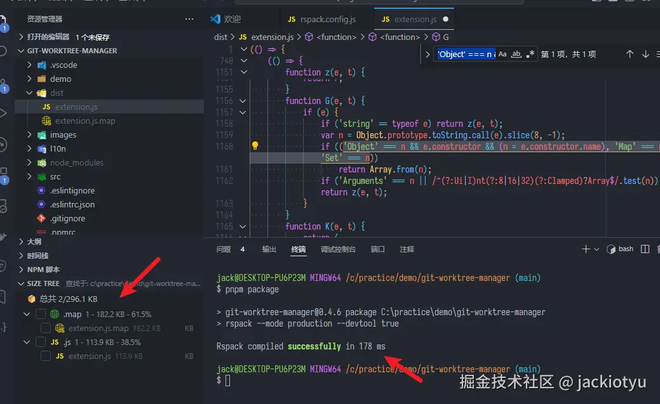Open the 终端 panel tab
Image resolution: width=660 pixels, height=404 pixels.
tap(299, 249)
